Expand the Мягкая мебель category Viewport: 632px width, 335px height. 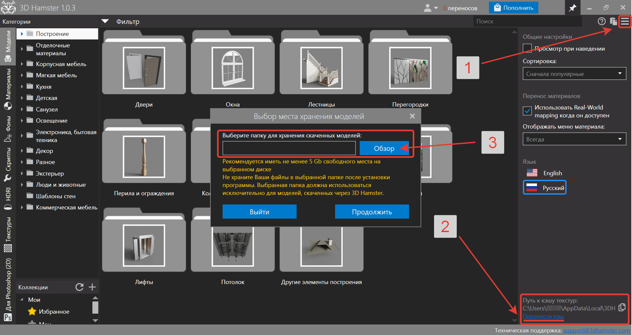point(22,75)
